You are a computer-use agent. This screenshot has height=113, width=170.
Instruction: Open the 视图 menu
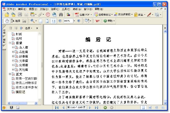pos(33,9)
